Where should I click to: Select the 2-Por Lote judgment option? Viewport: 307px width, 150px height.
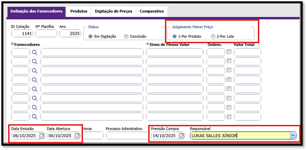pos(213,36)
